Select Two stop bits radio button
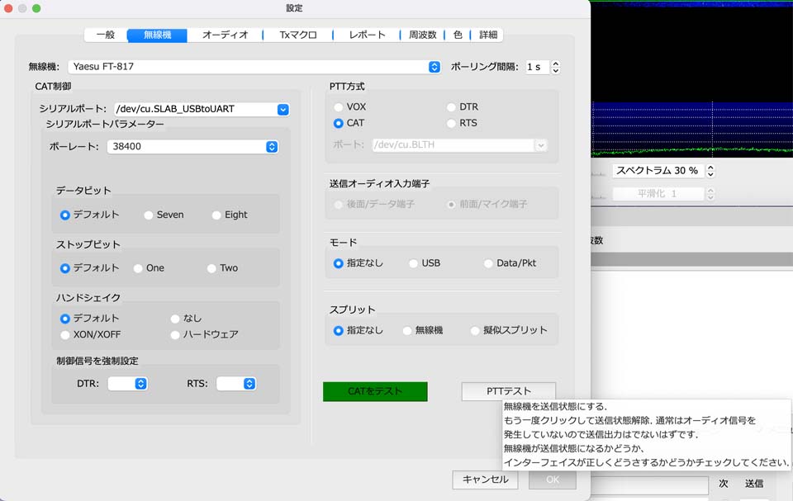 [212, 268]
